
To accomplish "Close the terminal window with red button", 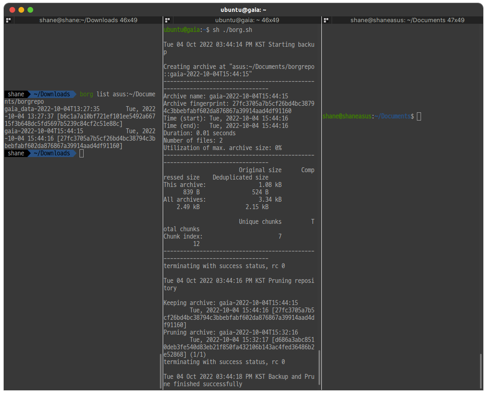I will pos(12,10).
